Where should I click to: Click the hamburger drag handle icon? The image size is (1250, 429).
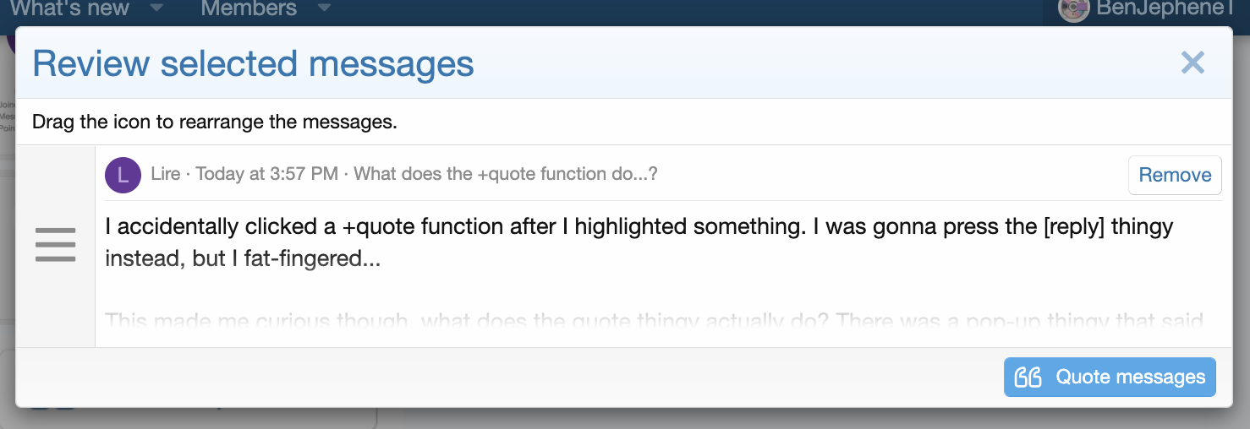[56, 245]
